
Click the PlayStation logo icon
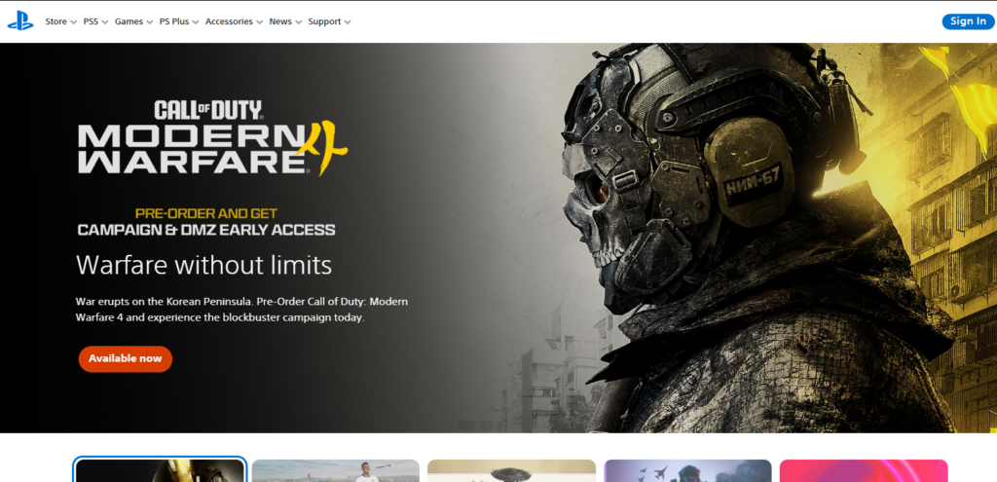point(20,21)
